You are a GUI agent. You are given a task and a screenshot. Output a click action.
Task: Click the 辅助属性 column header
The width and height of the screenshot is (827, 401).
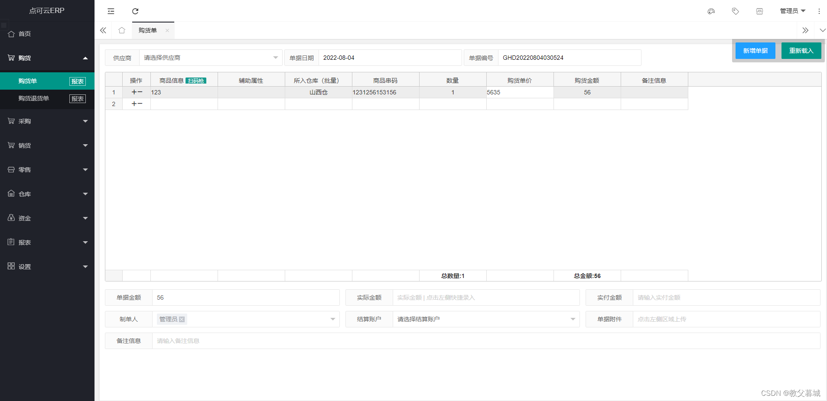(251, 81)
